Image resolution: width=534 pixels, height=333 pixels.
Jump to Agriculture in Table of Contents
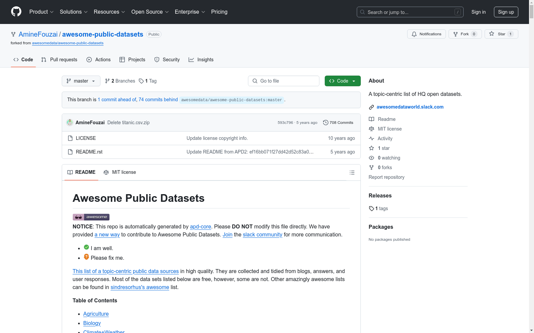pos(96,314)
